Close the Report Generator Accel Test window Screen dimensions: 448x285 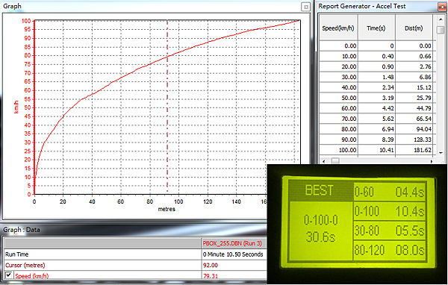click(x=442, y=7)
